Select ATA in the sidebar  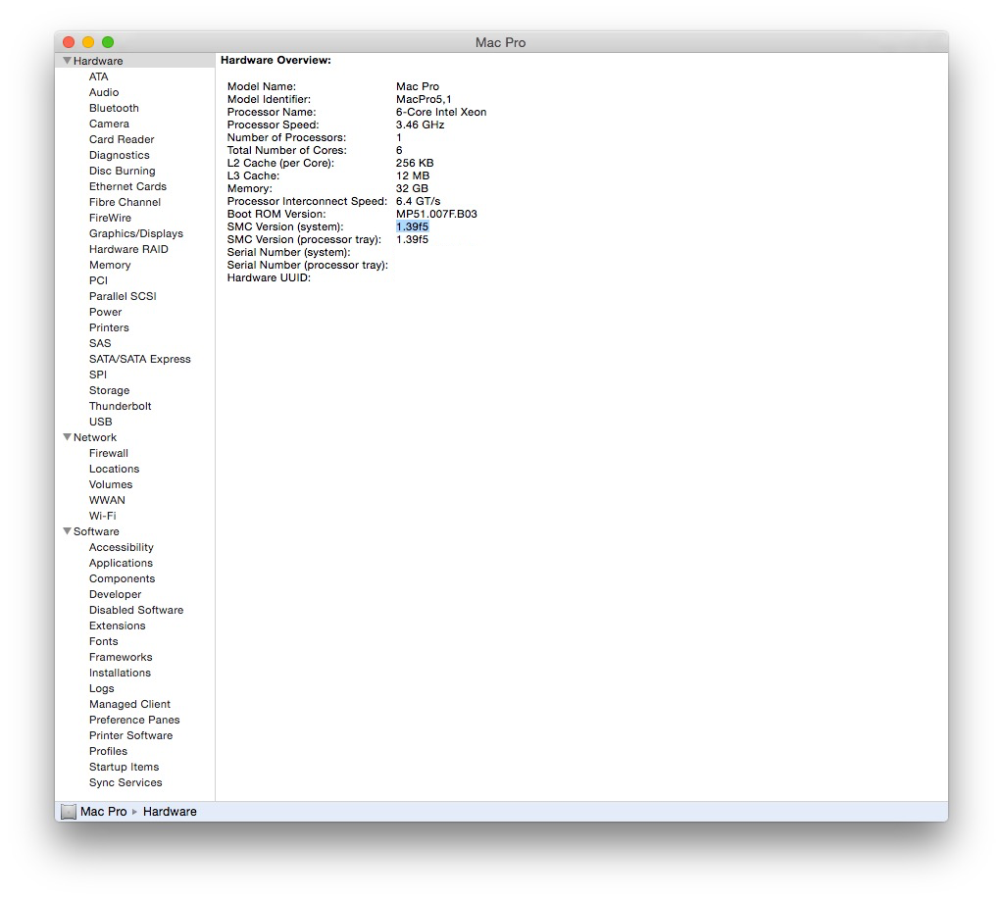click(x=98, y=76)
